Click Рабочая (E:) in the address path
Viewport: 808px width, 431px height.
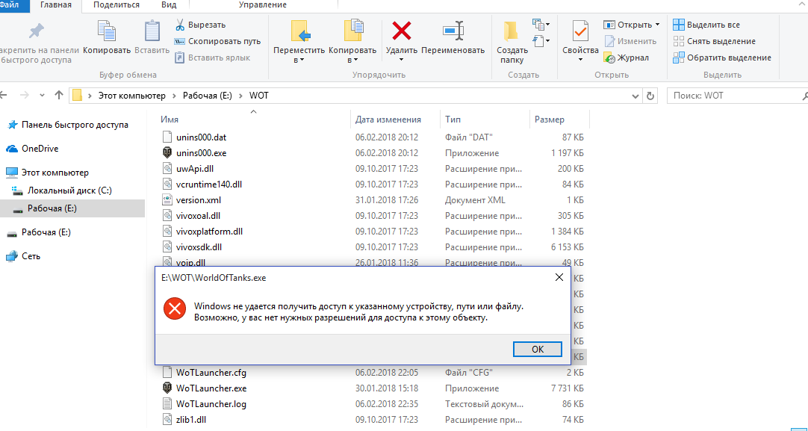pos(208,96)
